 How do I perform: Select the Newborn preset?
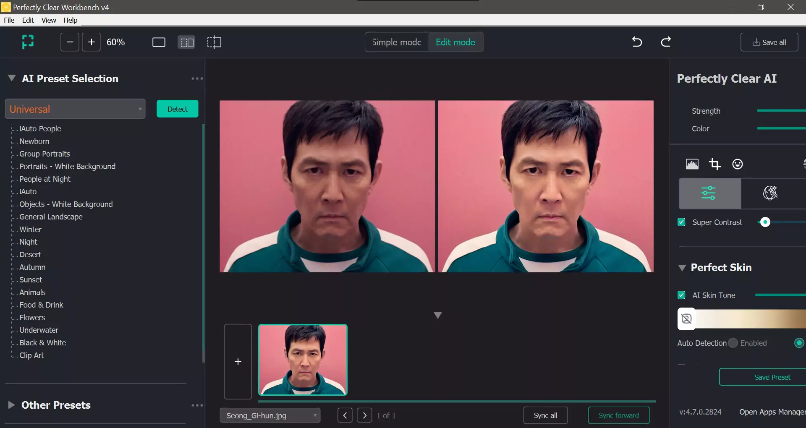pyautogui.click(x=34, y=141)
